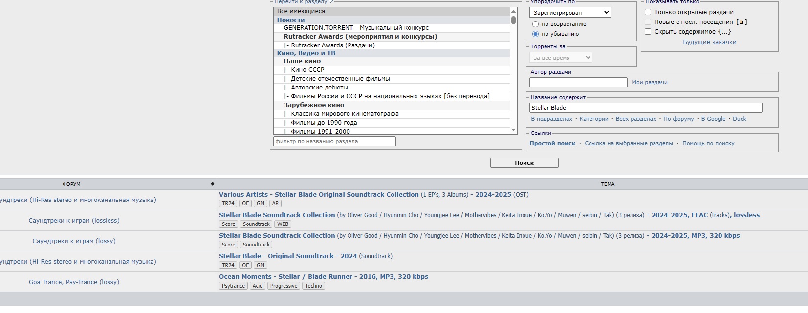Image resolution: width=808 pixels, height=313 pixels.
Task: Click the Название содержит field with Stellar Blade
Action: (646, 108)
